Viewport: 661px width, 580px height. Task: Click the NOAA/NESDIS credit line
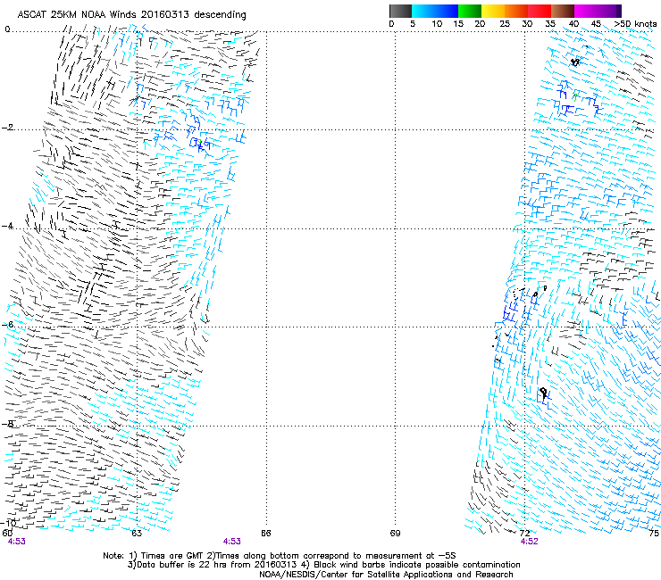pos(386,575)
